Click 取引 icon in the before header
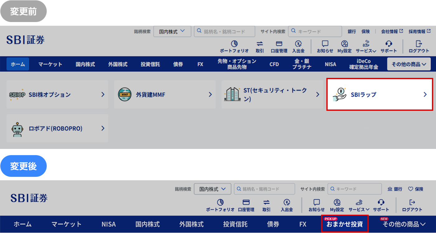The image size is (436, 233). point(260,47)
